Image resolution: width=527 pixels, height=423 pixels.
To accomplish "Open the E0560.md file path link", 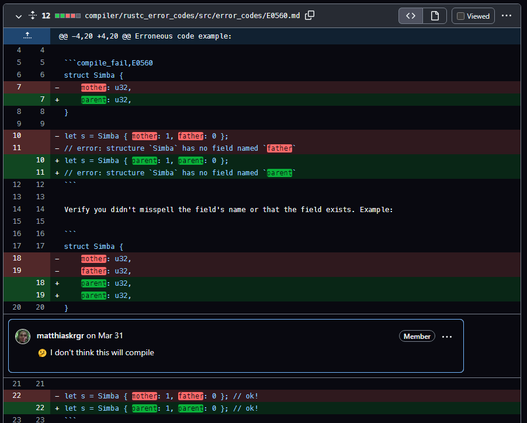I will pyautogui.click(x=192, y=16).
